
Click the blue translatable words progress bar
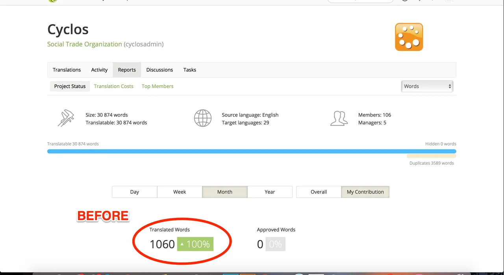[x=252, y=151]
